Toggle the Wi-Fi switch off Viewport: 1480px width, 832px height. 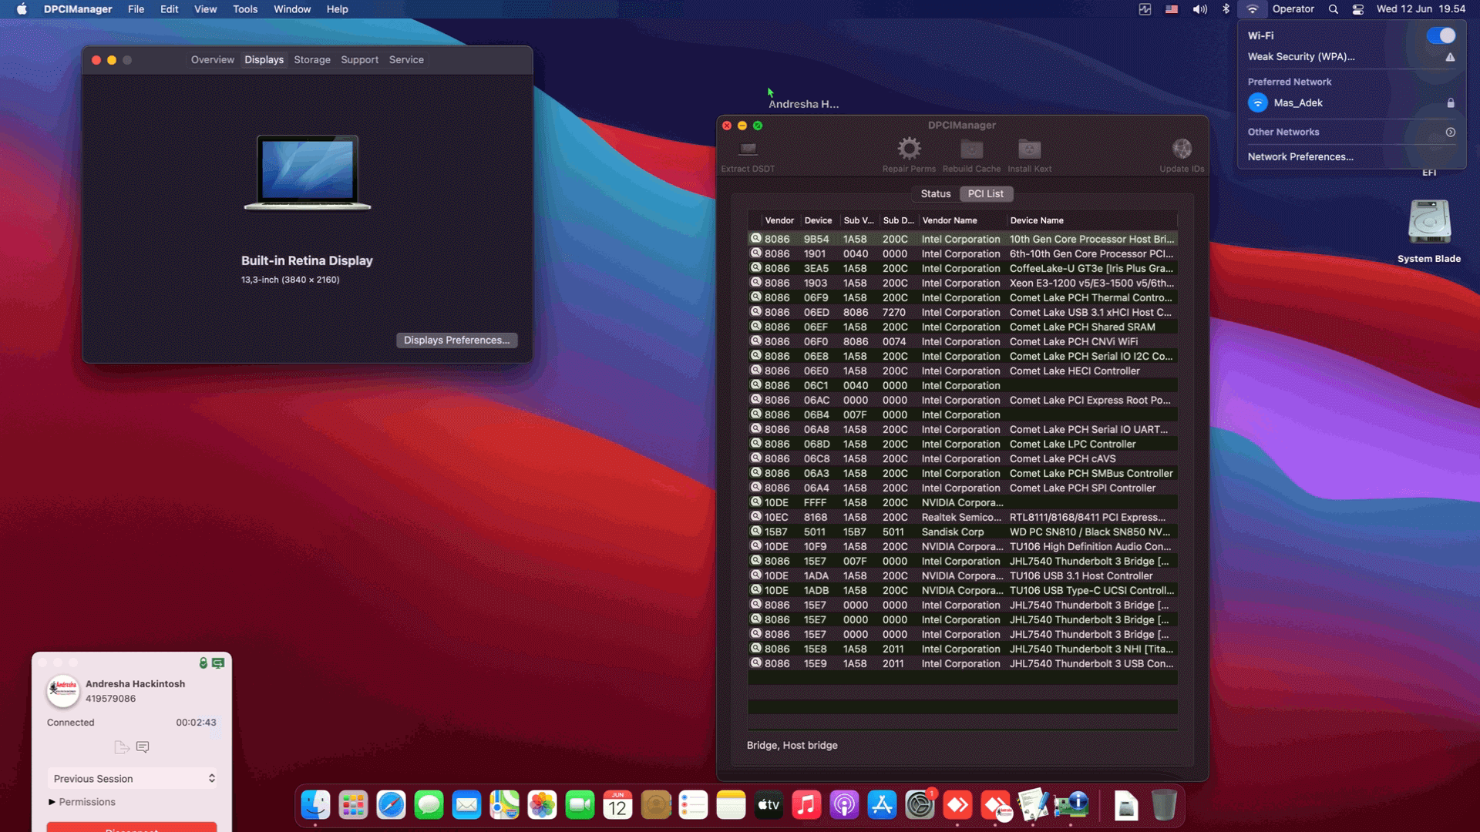tap(1441, 35)
